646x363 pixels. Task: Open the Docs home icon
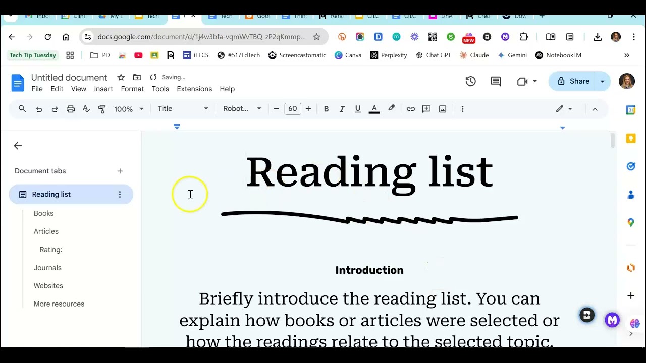(x=18, y=83)
